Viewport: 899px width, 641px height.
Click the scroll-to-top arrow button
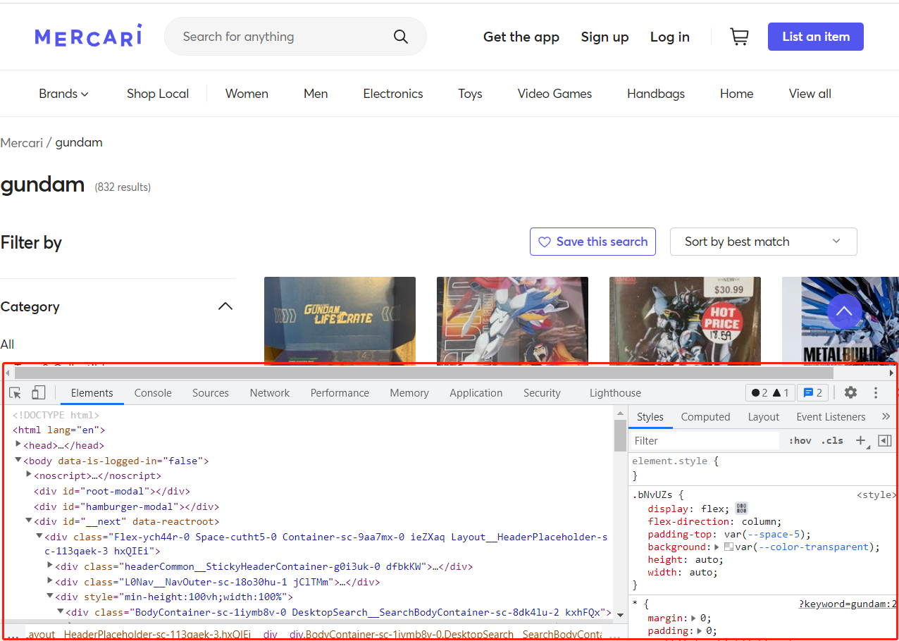844,311
